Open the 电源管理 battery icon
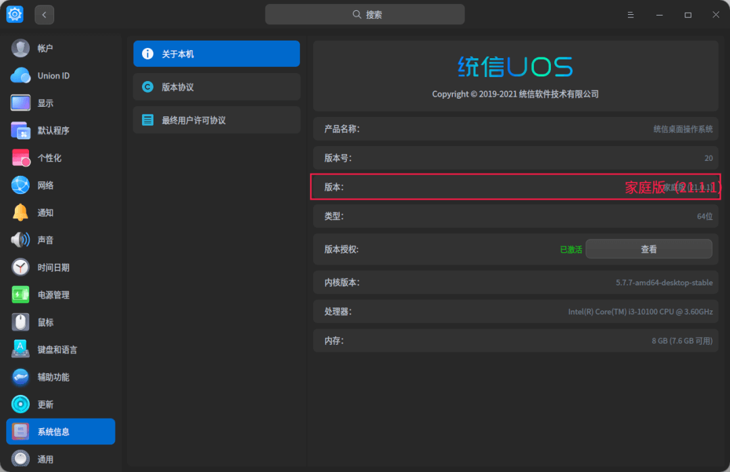 pyautogui.click(x=20, y=294)
